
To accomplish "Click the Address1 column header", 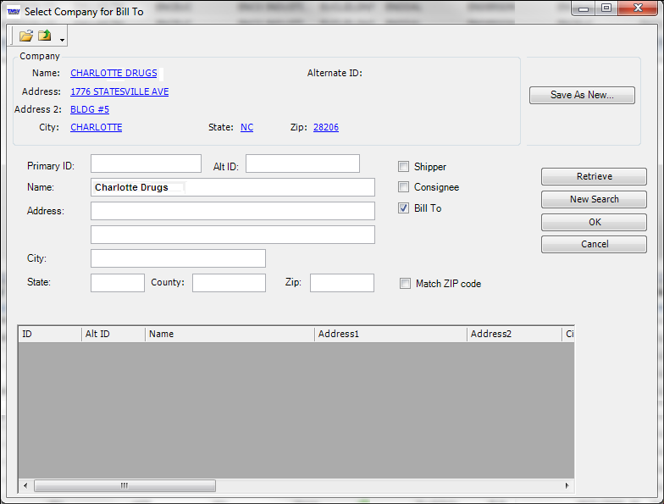I will click(x=390, y=334).
